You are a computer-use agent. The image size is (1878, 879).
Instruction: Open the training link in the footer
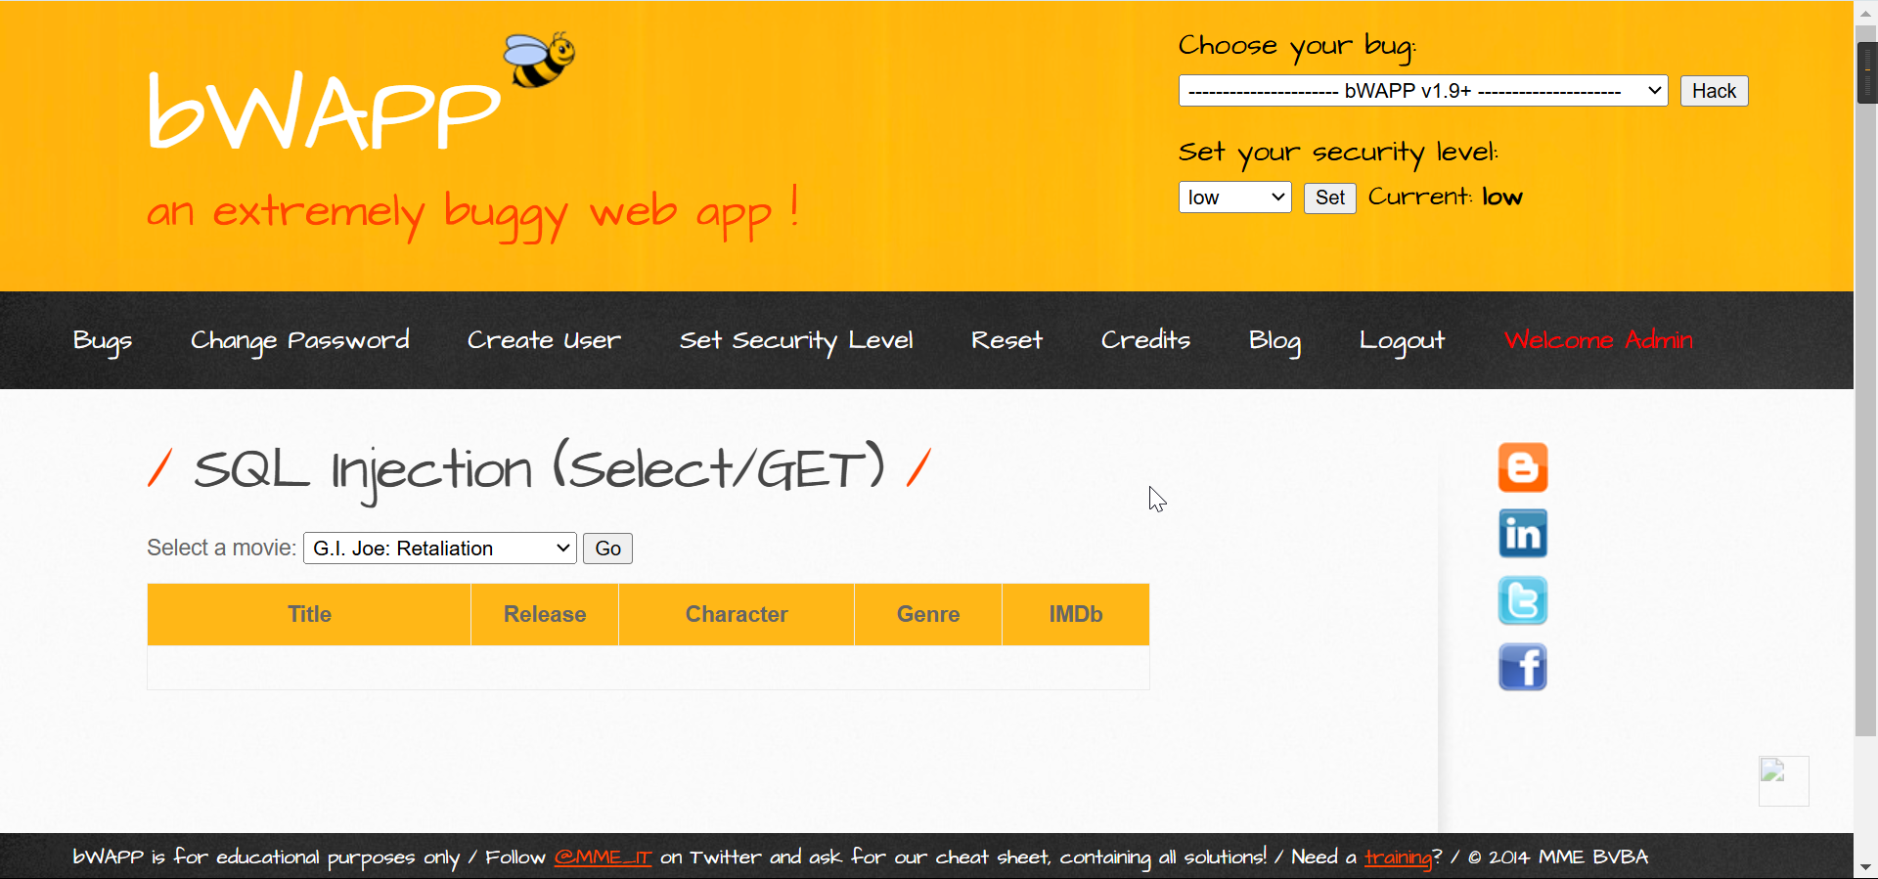(x=1398, y=857)
